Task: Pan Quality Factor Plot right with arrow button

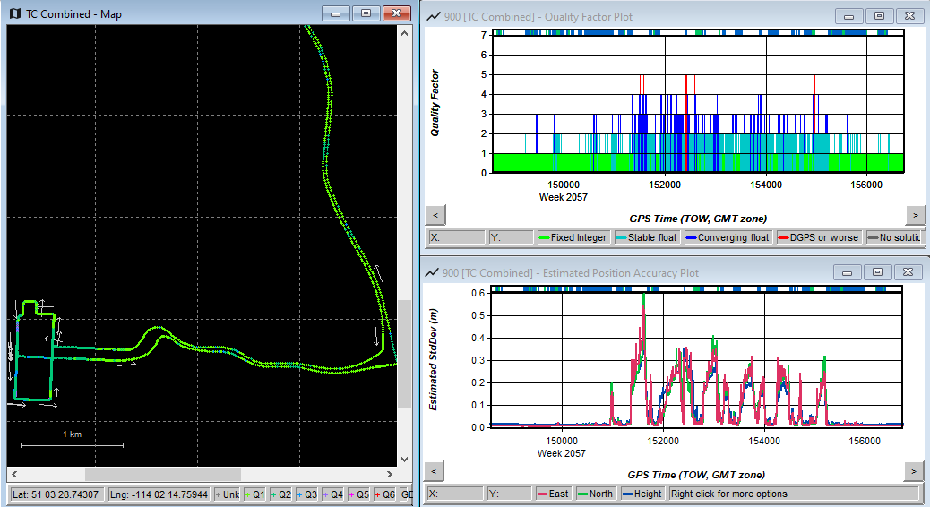Action: 915,215
